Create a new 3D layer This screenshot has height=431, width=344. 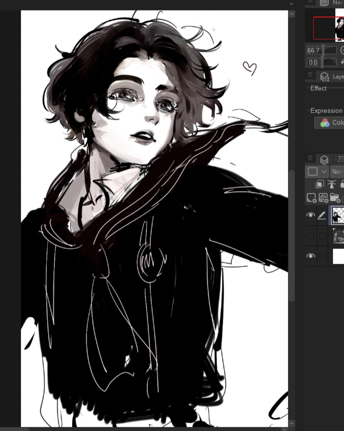point(323,197)
